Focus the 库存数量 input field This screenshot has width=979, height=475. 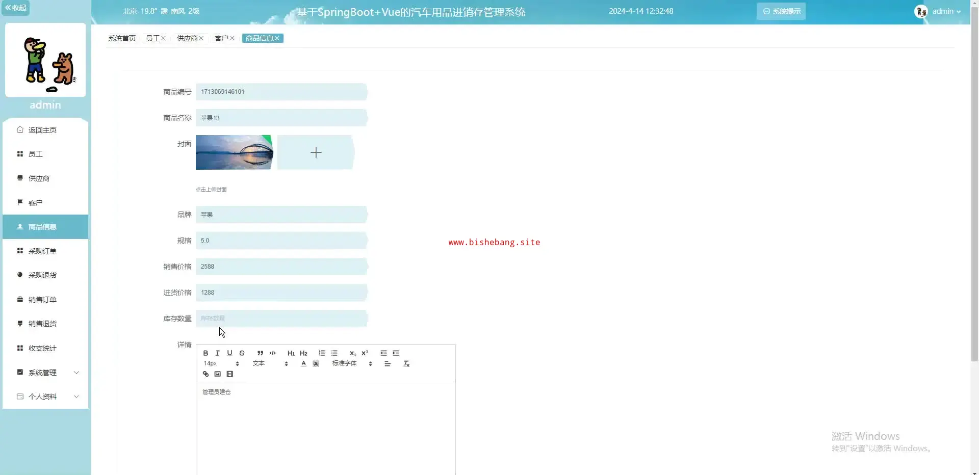(281, 319)
